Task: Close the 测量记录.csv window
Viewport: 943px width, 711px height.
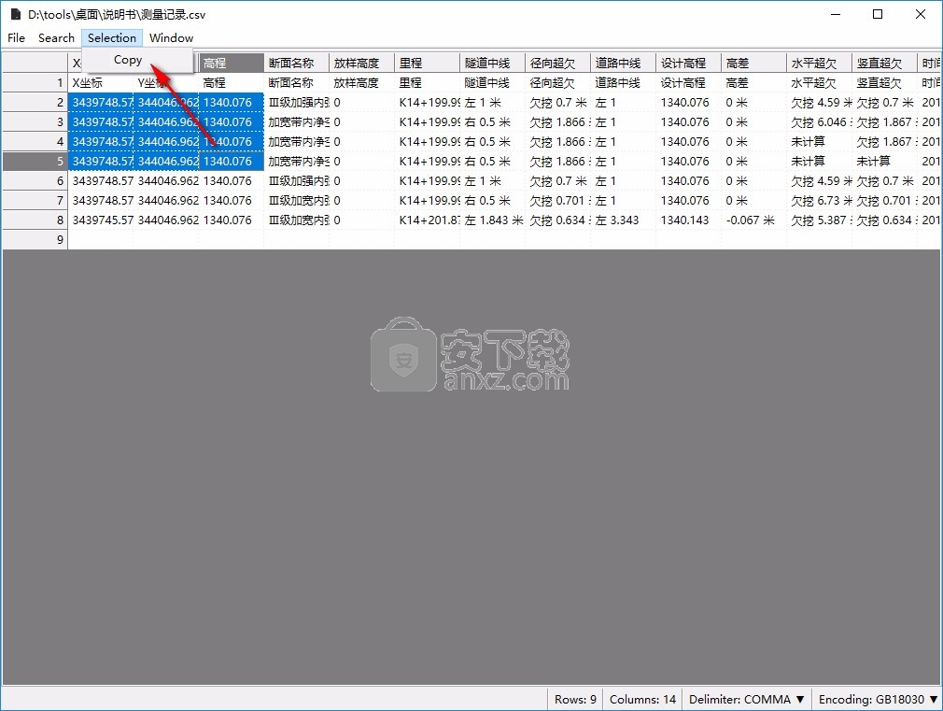Action: 921,14
